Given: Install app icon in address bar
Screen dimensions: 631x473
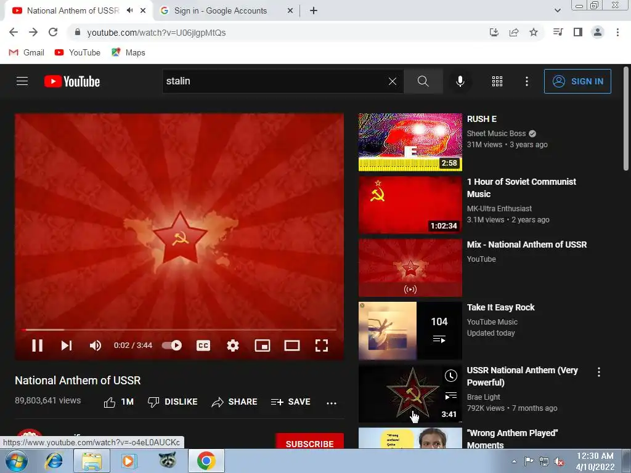Looking at the screenshot, I should tap(494, 32).
